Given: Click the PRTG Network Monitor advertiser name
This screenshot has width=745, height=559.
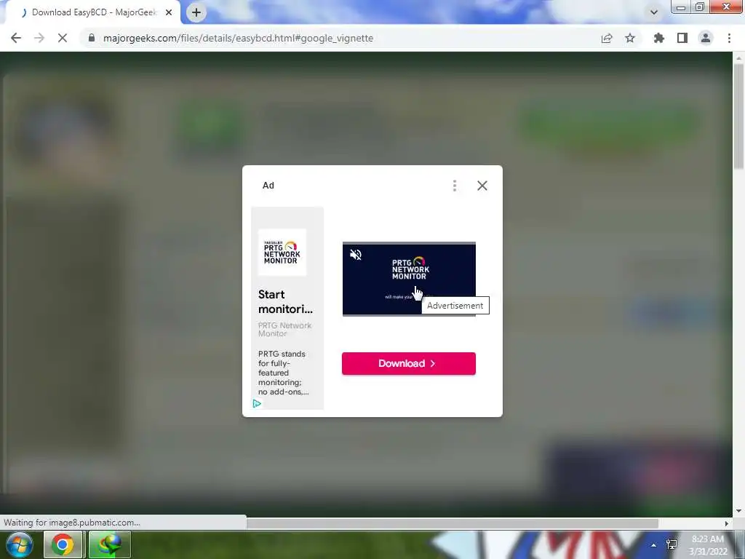Looking at the screenshot, I should 284,330.
